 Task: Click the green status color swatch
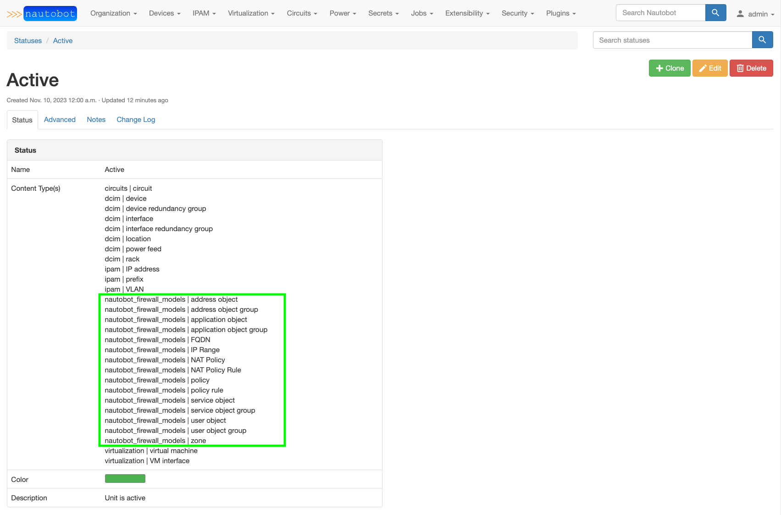125,479
